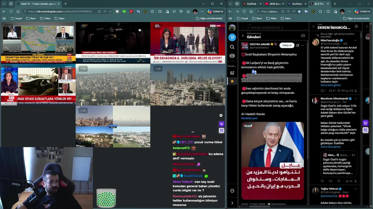Open Yayın bookmarks folder in right browser
This screenshot has width=373, height=209.
[285, 18]
